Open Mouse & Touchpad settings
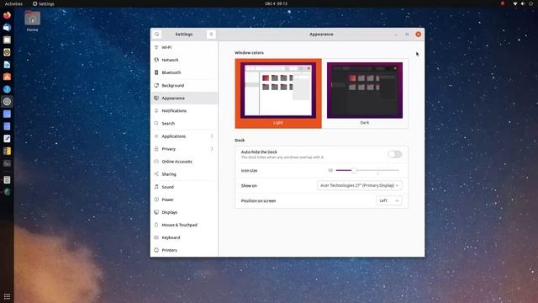The image size is (538, 303). [184, 225]
